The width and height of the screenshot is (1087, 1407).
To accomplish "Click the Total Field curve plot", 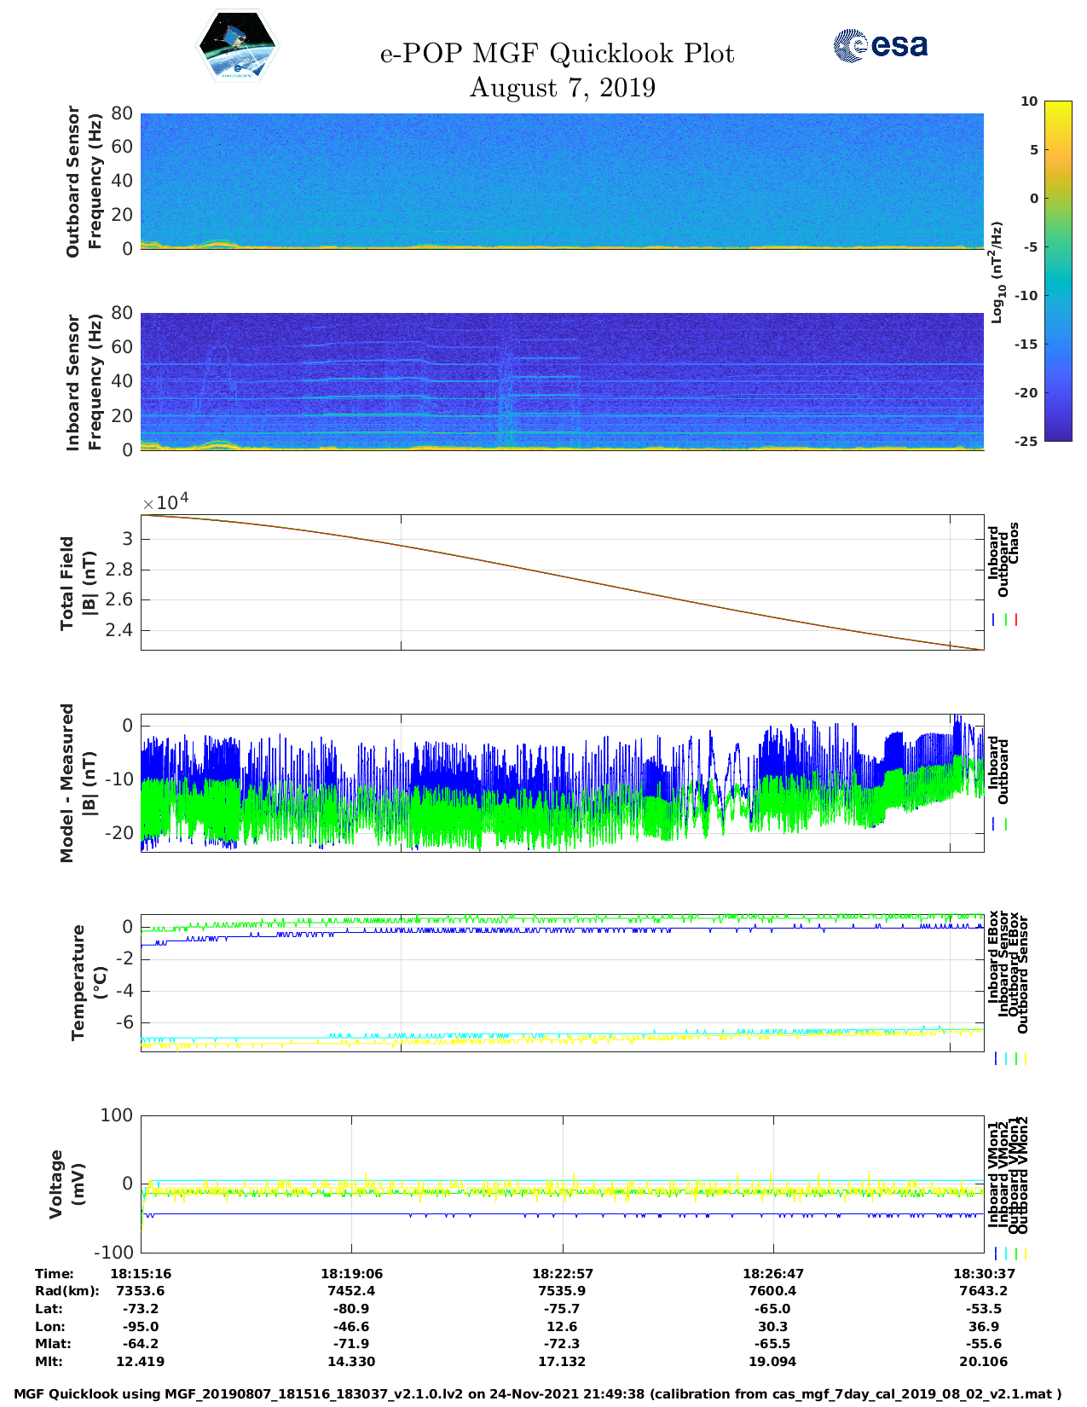I will 562,582.
